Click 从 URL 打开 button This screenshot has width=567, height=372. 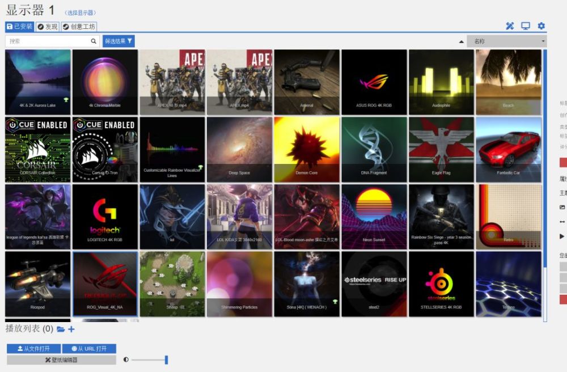pos(89,349)
